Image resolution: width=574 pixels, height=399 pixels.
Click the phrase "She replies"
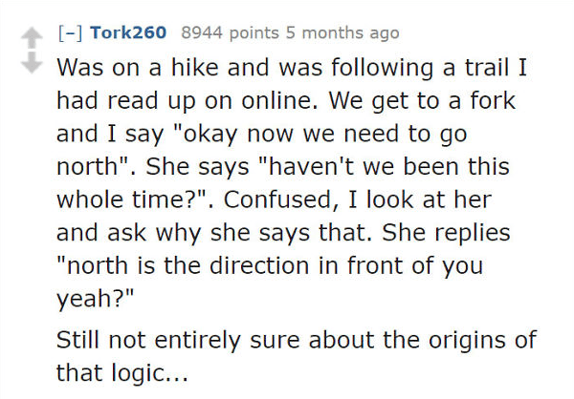click(x=446, y=233)
